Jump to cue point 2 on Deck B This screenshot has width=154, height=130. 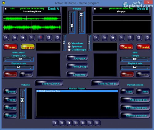[x=139, y=38]
